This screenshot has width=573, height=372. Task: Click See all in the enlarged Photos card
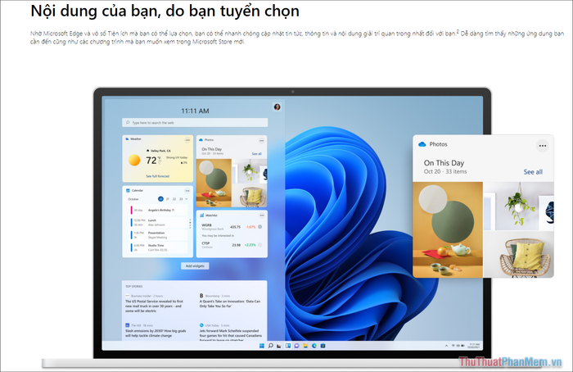pos(533,172)
